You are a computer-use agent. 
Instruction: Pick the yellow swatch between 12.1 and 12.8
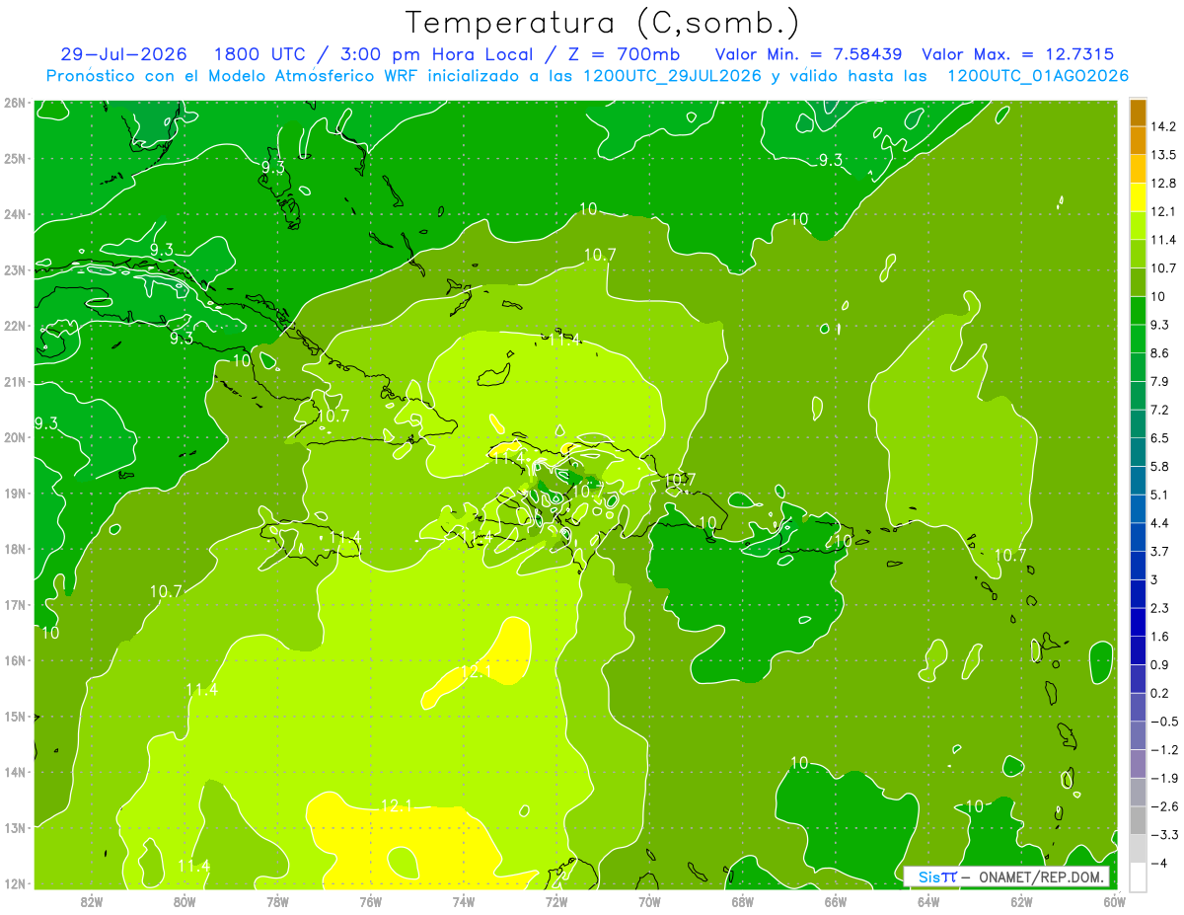pos(1138,196)
